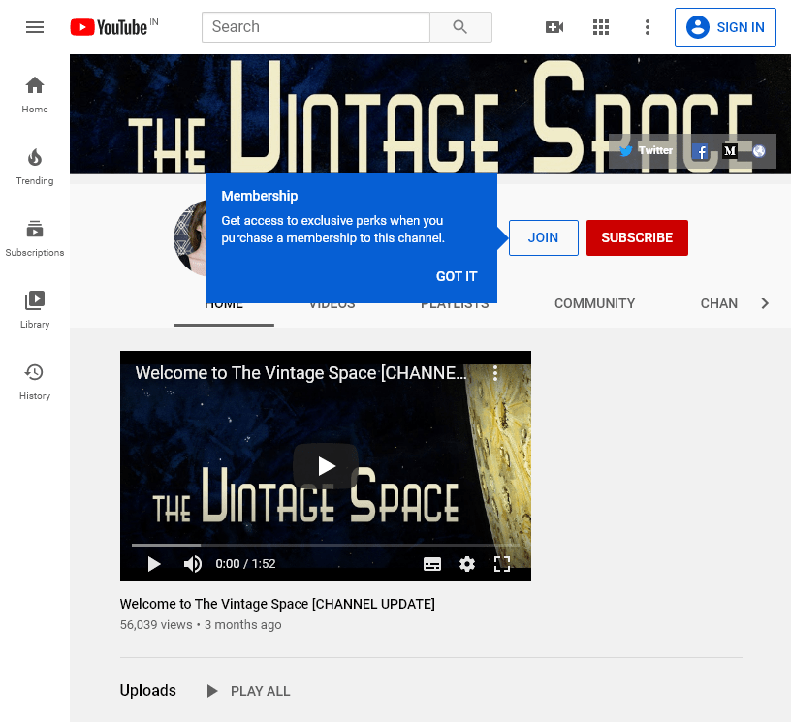Image resolution: width=791 pixels, height=722 pixels.
Task: Open video player settings gear
Action: (x=467, y=564)
